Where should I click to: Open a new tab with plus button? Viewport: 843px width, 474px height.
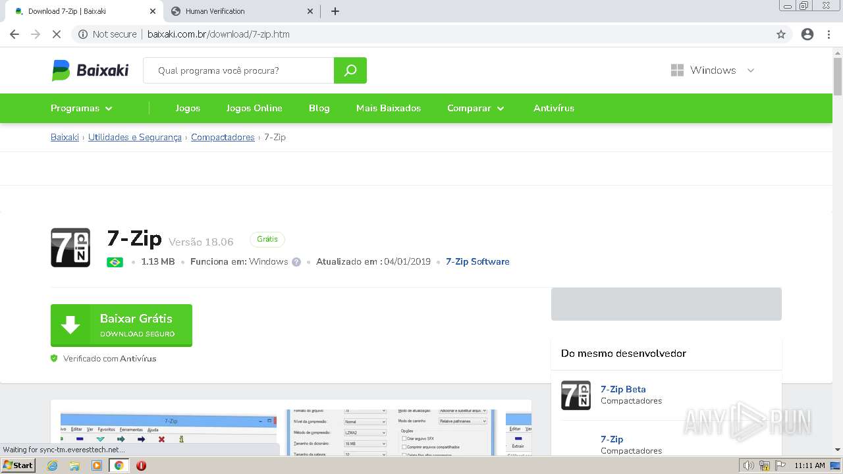click(x=335, y=11)
